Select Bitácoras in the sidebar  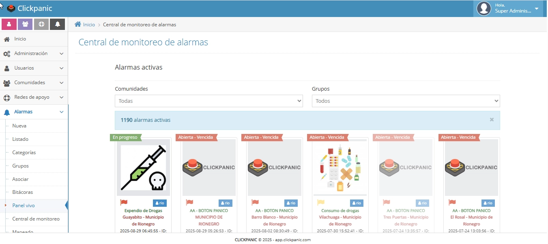point(22,192)
